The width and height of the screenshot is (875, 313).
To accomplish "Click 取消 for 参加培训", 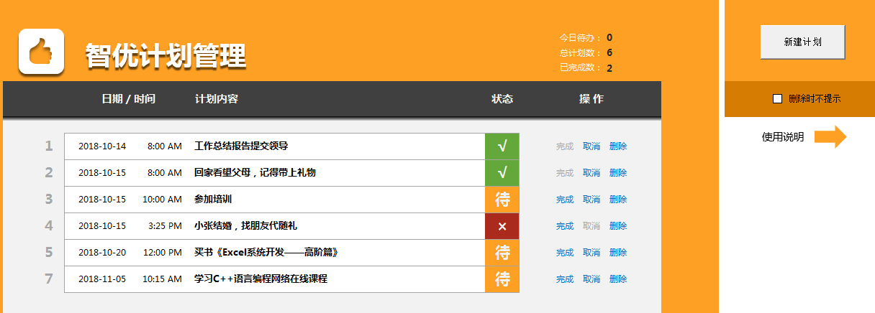I will pyautogui.click(x=591, y=200).
